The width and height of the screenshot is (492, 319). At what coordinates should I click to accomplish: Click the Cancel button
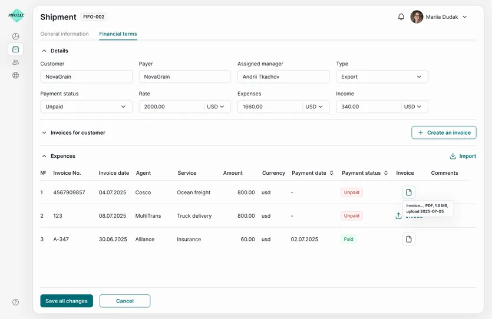tap(125, 301)
